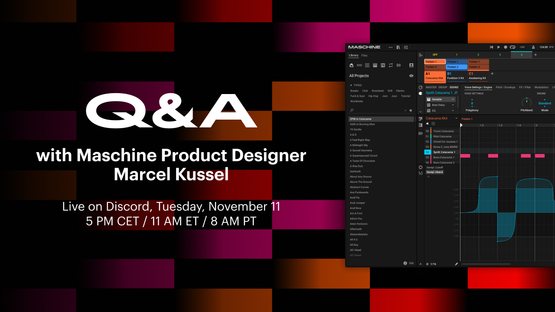Select the OFF scene slot
Screen dimensions: 555x312
435,55
